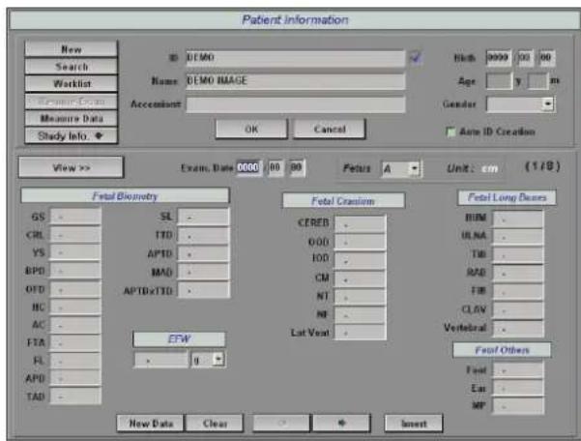The height and width of the screenshot is (441, 581).
Task: Click the TIB measurement field
Action: [518, 254]
